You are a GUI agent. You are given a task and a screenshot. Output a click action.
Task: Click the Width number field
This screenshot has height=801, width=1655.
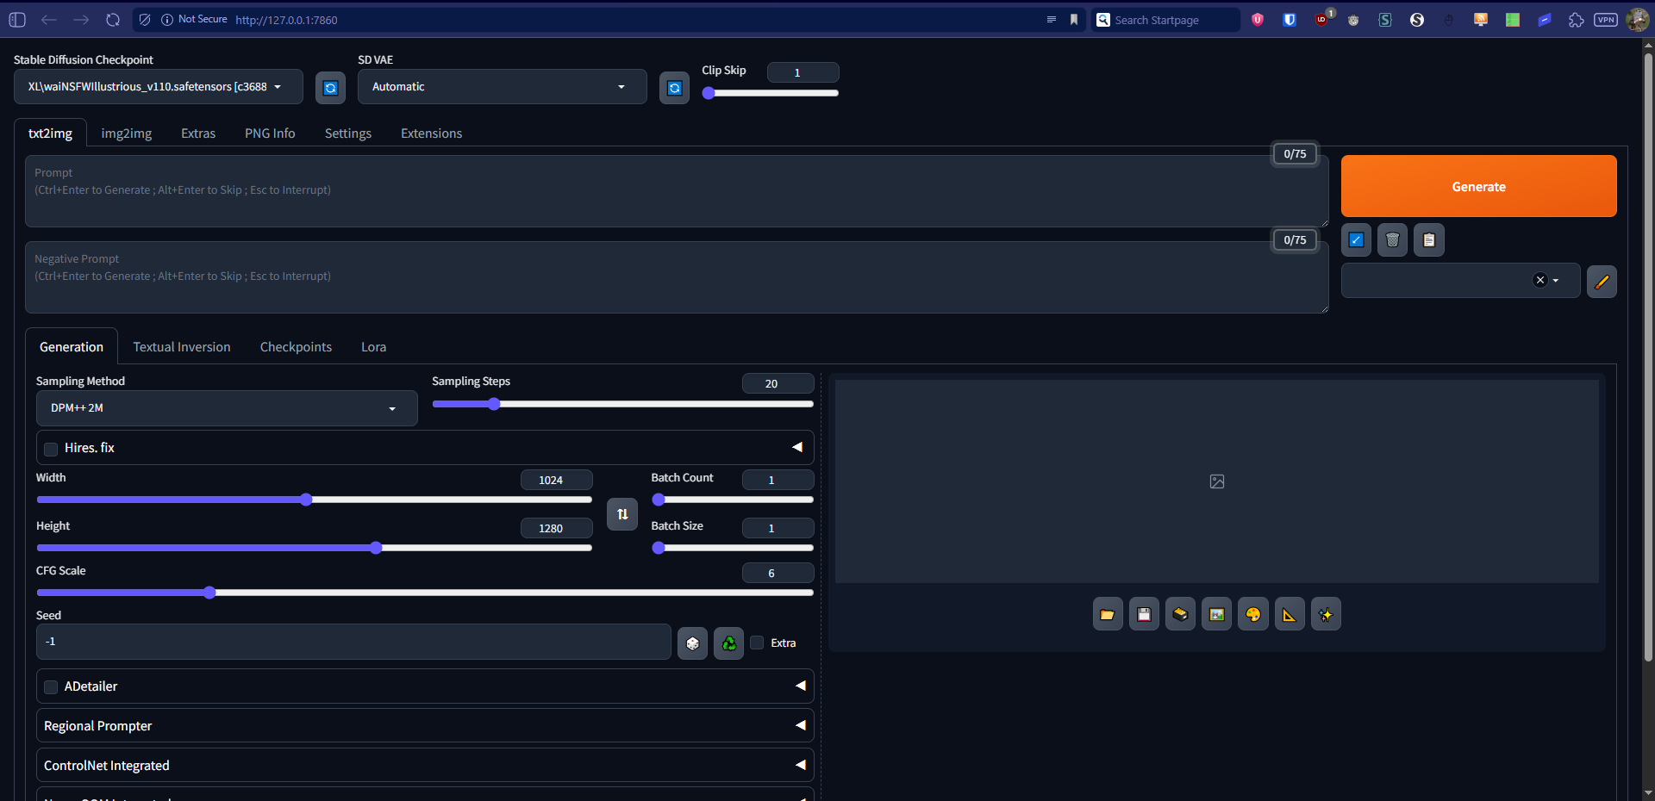(557, 480)
